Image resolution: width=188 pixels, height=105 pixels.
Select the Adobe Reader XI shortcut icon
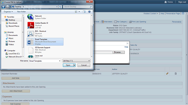click(x=31, y=25)
